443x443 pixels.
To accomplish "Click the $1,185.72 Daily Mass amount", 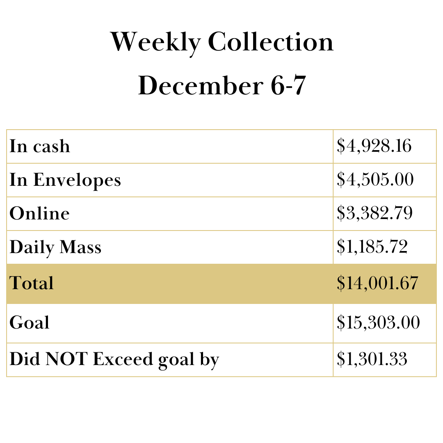I will (372, 247).
